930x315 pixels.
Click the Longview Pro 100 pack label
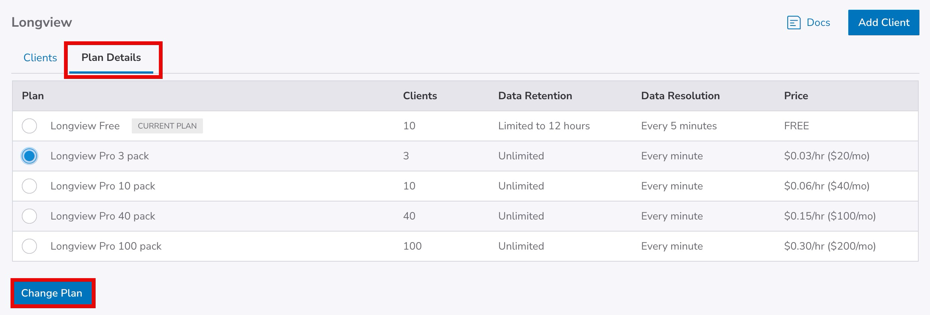[106, 246]
